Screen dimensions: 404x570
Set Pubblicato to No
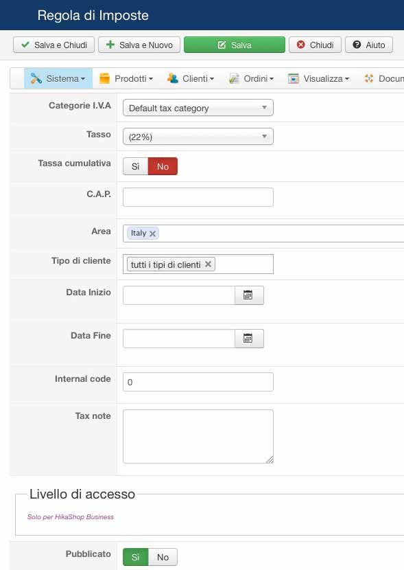coord(163,557)
